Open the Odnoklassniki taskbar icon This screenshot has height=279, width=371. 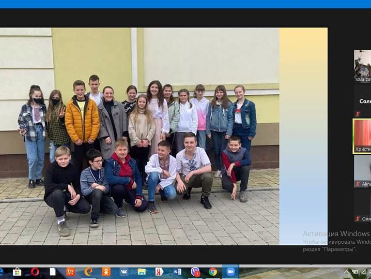106,272
